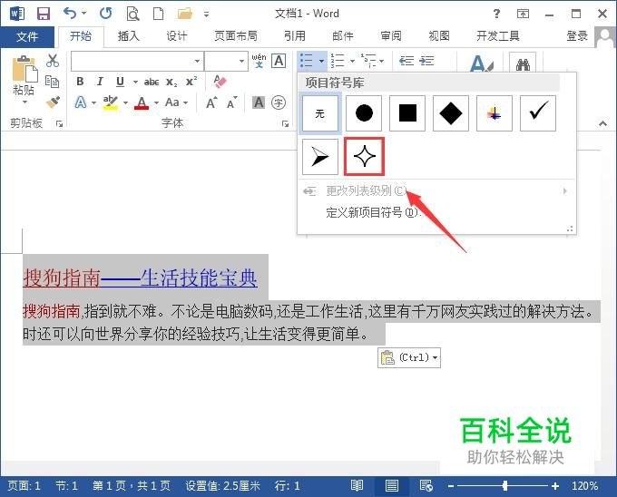Insert enclosed character circle icon
Viewport: 617px width, 497px height.
[279, 102]
